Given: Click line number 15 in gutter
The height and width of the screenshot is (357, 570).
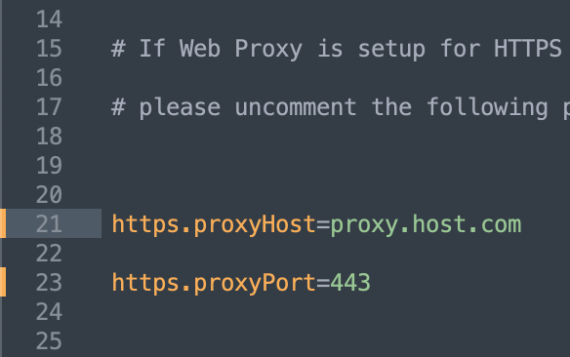Looking at the screenshot, I should tap(50, 49).
